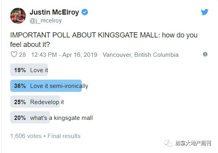Click the tweet text about Kingsgate Mall
The image size is (218, 153).
point(104,40)
